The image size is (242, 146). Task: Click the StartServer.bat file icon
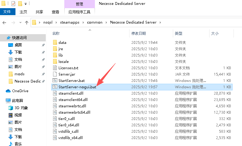point(55,80)
